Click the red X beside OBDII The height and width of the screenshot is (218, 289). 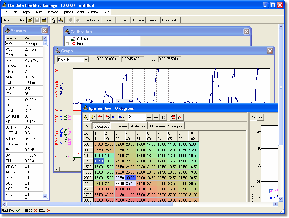(35, 211)
